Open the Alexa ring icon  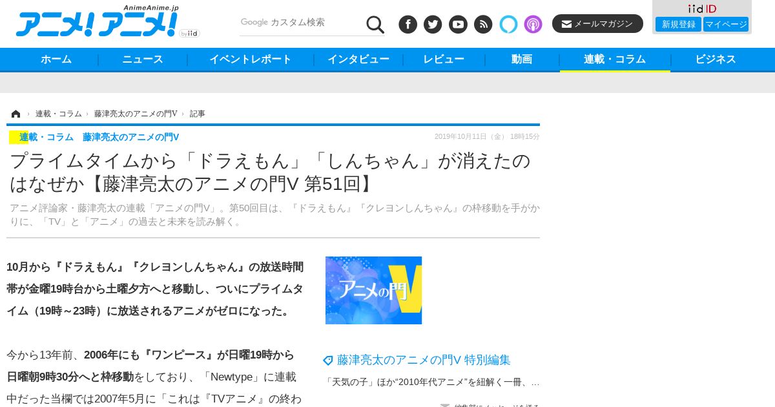508,25
